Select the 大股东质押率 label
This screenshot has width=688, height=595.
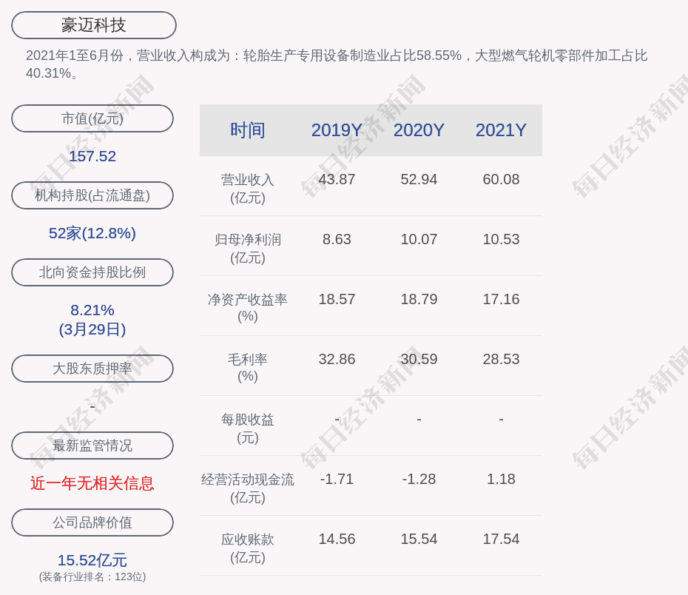pyautogui.click(x=92, y=369)
